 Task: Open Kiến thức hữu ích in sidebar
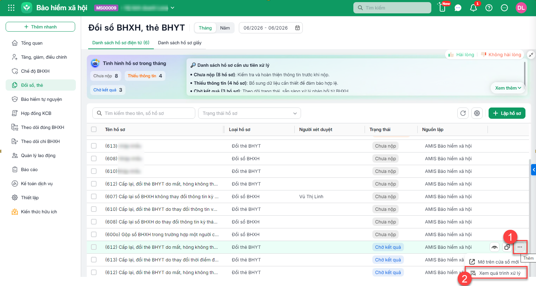coord(41,212)
